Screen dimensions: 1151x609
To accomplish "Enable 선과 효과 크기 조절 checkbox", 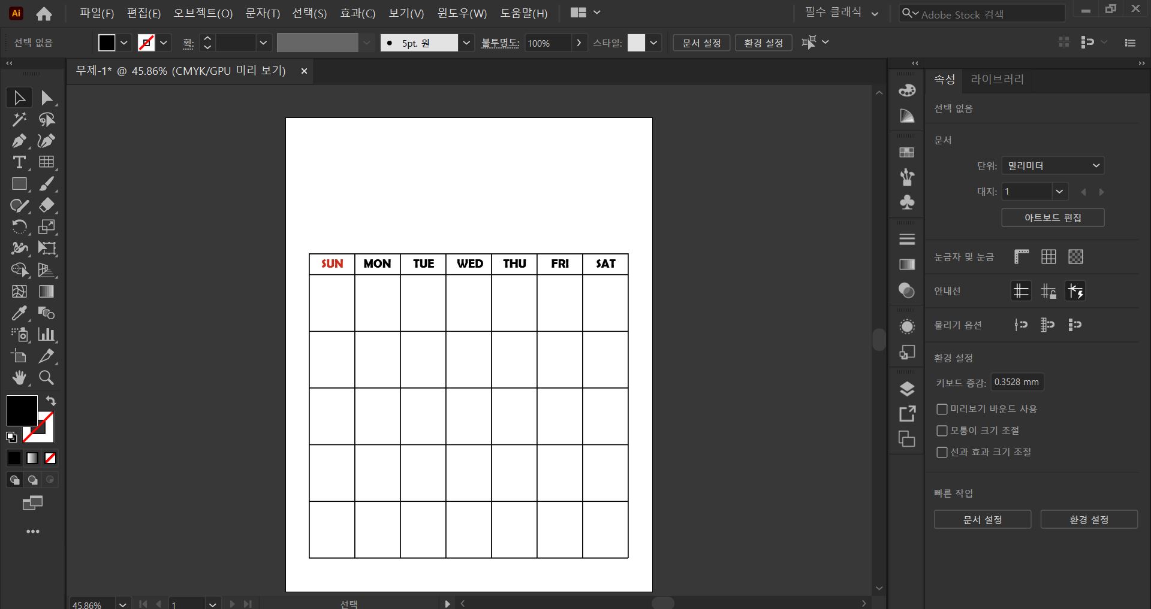I will [942, 452].
